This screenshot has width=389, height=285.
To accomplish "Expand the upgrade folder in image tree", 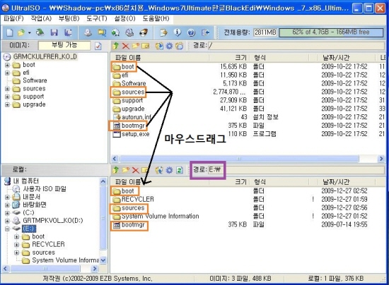I will tap(7, 104).
